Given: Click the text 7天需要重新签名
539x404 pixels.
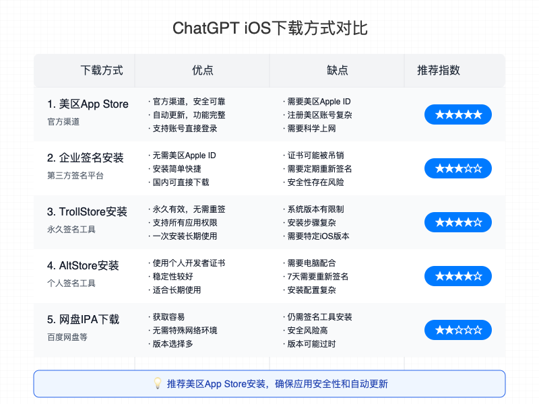Looking at the screenshot, I should click(318, 276).
